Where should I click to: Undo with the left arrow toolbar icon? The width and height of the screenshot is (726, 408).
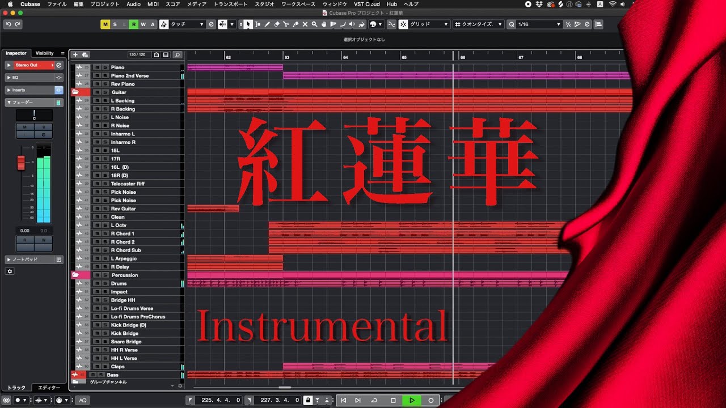point(9,24)
